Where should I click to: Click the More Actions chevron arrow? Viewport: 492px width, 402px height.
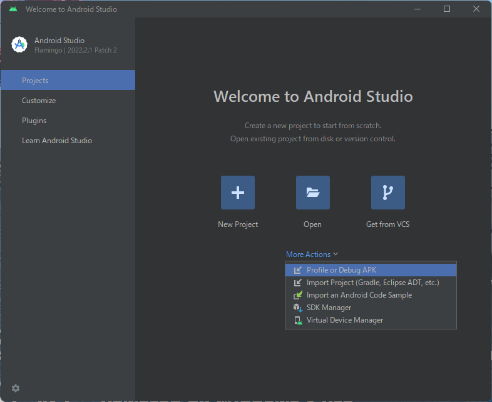(336, 254)
